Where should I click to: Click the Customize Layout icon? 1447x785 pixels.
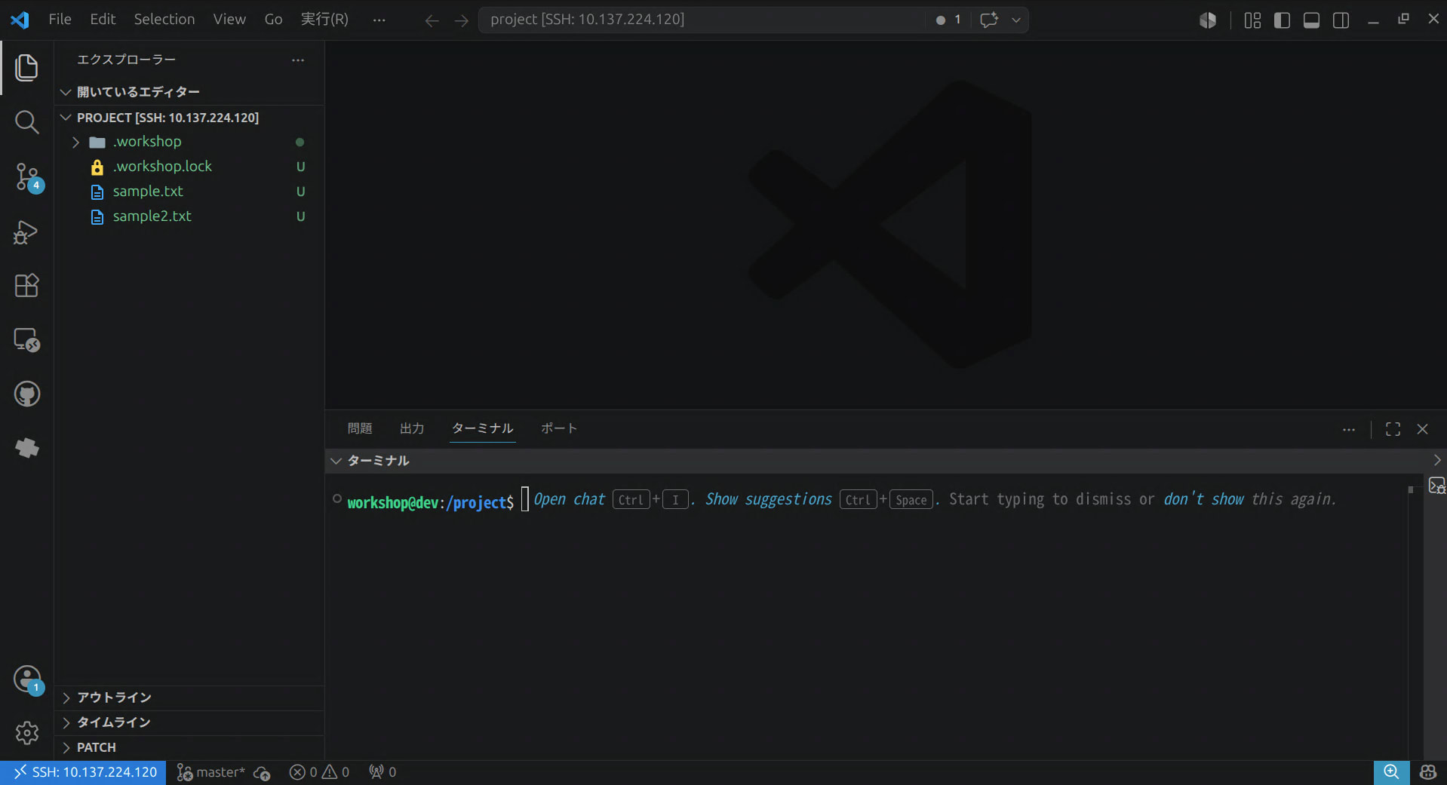click(1252, 20)
